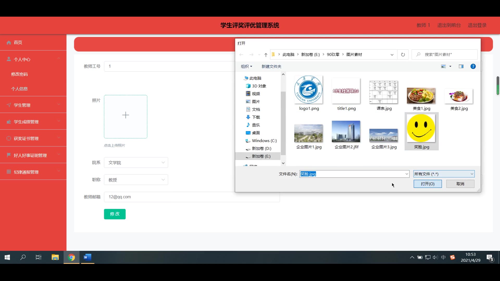Screen dimensions: 500x281
Task: Open the 院系 dropdown showing 文学院
Action: click(x=136, y=163)
